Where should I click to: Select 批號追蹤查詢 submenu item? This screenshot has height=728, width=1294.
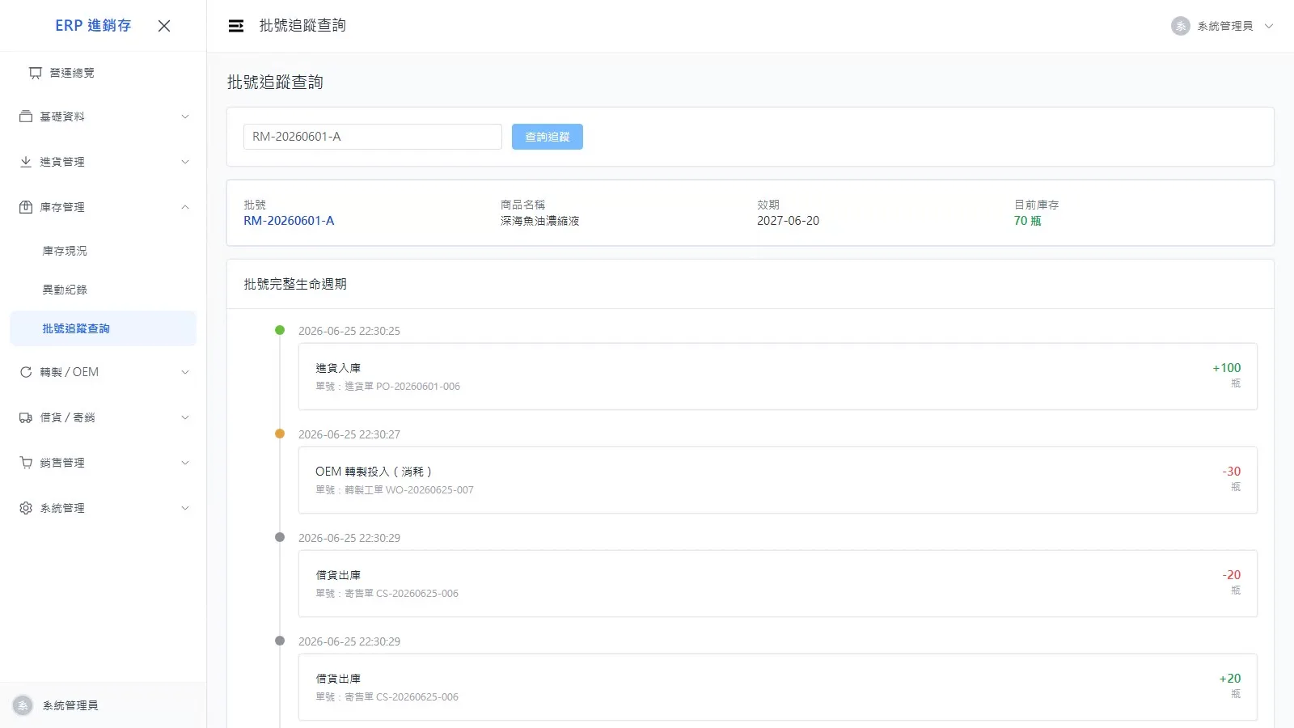(x=104, y=328)
